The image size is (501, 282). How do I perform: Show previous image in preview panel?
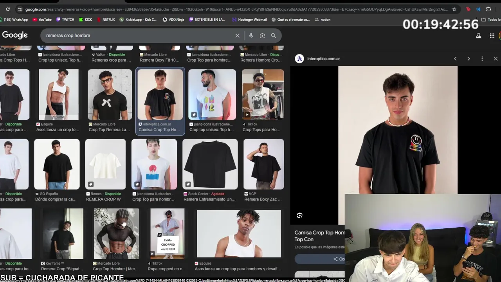pyautogui.click(x=455, y=59)
